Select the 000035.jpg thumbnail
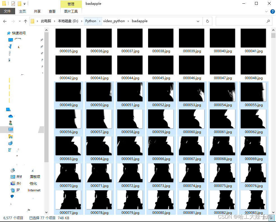The image size is (276, 222). tap(68, 38)
